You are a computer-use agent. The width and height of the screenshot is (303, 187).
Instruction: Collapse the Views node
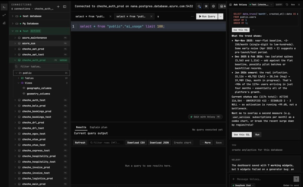click(18, 83)
